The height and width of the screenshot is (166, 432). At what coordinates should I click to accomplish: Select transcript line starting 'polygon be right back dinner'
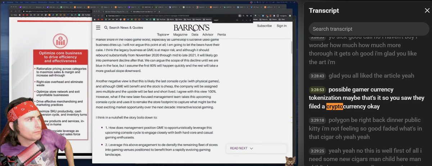365,128
